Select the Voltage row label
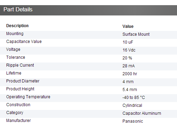The height and width of the screenshot is (135, 177). (x=13, y=49)
